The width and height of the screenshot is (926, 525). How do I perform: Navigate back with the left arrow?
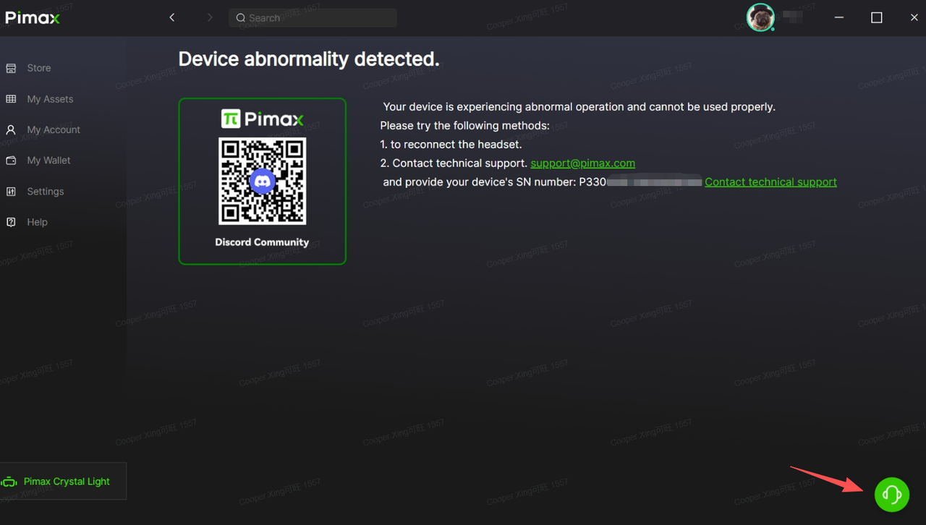tap(172, 17)
